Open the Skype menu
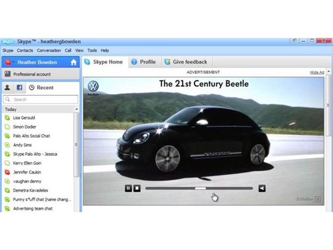Viewport: 333px width, 250px height. (8, 50)
